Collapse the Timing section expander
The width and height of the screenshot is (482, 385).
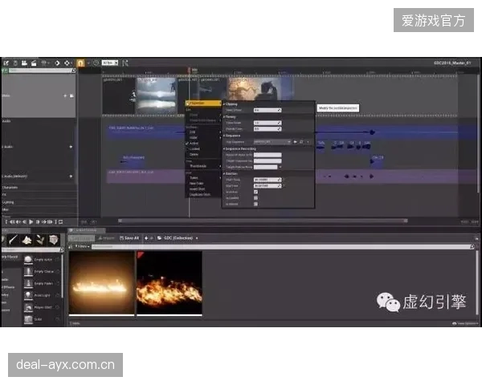pyautogui.click(x=224, y=117)
